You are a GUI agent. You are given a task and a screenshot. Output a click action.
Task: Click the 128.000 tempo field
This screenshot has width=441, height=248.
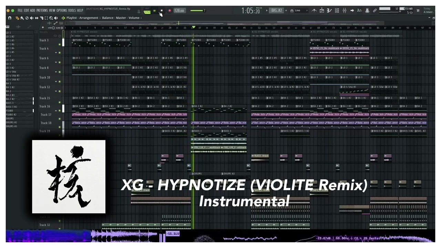point(179,11)
